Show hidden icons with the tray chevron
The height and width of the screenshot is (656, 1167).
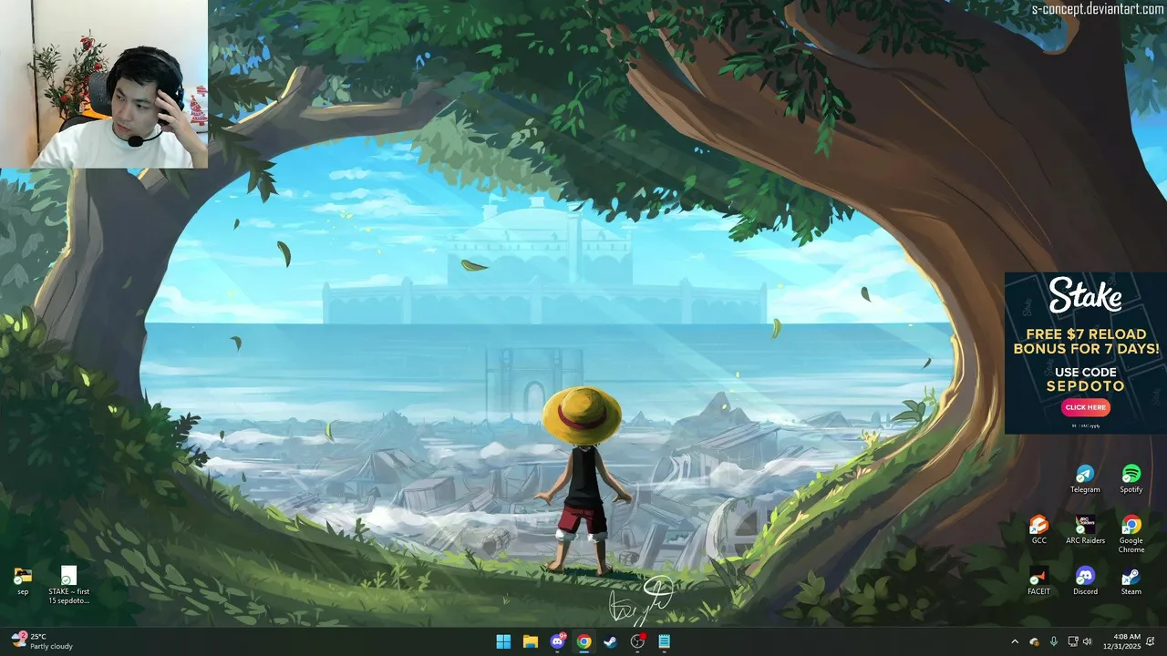tap(1015, 641)
